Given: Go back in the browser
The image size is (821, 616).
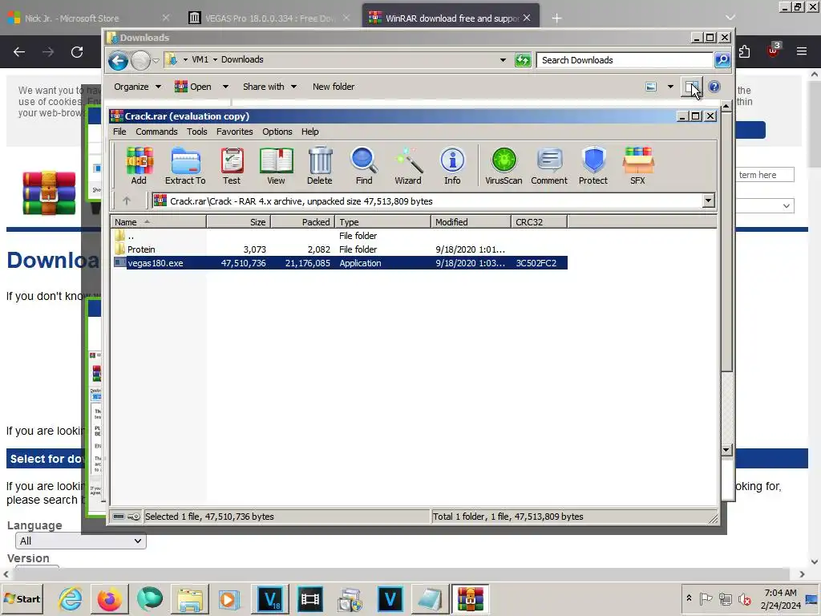Looking at the screenshot, I should tap(19, 52).
